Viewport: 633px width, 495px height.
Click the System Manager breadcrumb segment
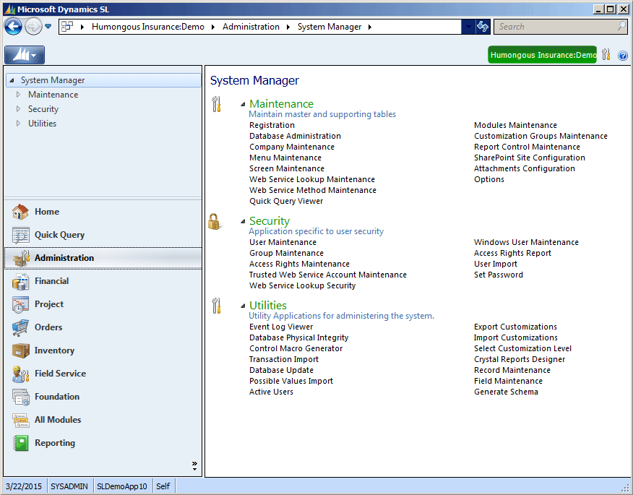pos(330,27)
